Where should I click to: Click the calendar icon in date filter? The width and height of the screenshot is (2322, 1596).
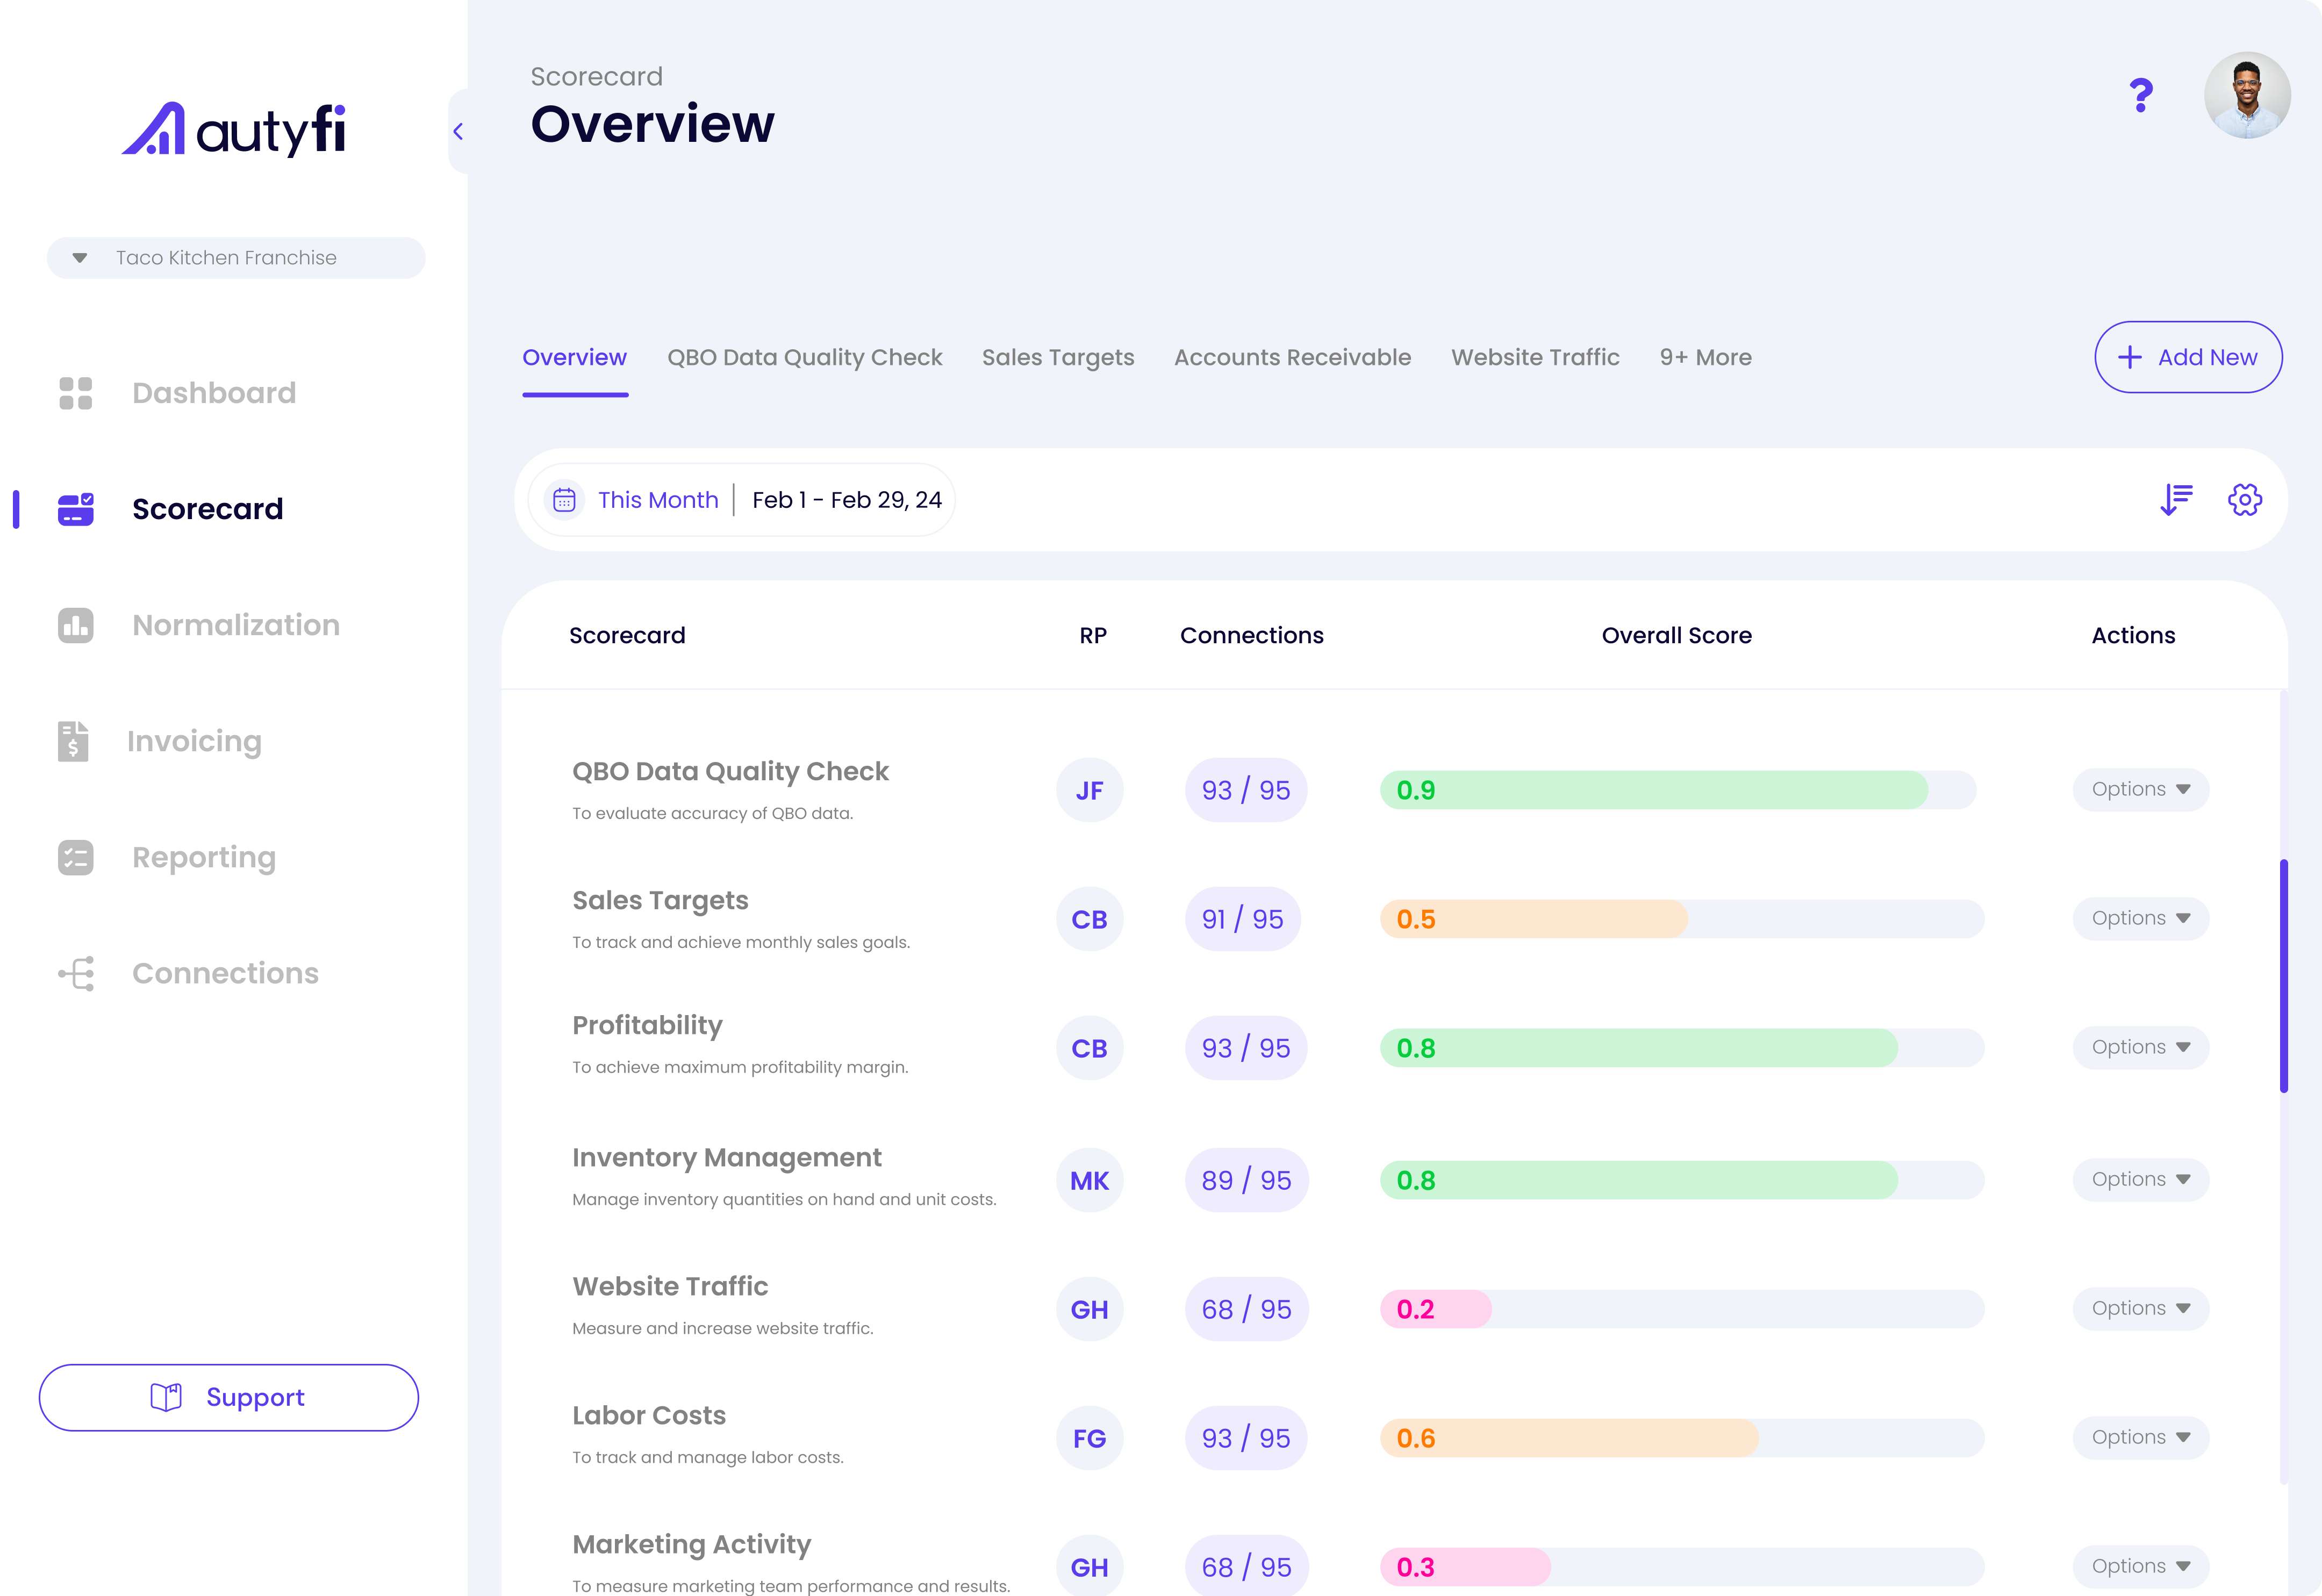point(564,500)
